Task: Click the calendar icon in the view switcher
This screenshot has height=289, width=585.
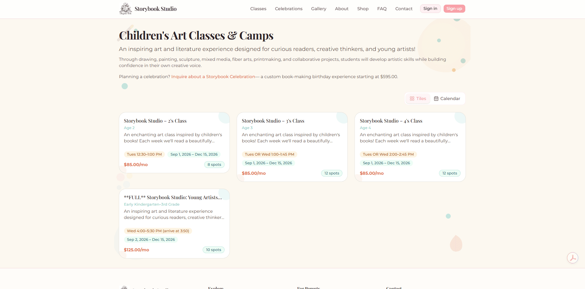Action: click(x=436, y=98)
